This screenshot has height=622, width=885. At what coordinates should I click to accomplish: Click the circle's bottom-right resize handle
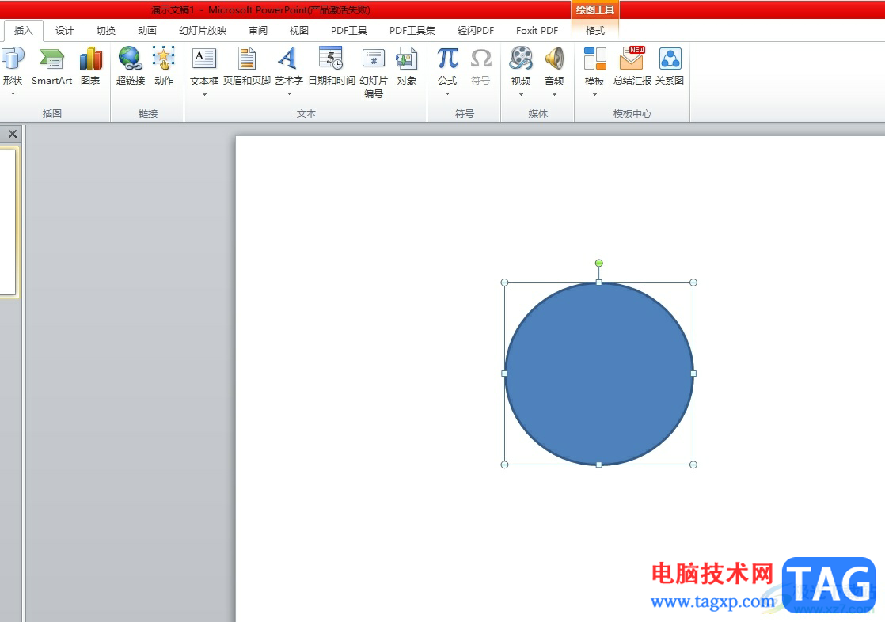coord(693,465)
